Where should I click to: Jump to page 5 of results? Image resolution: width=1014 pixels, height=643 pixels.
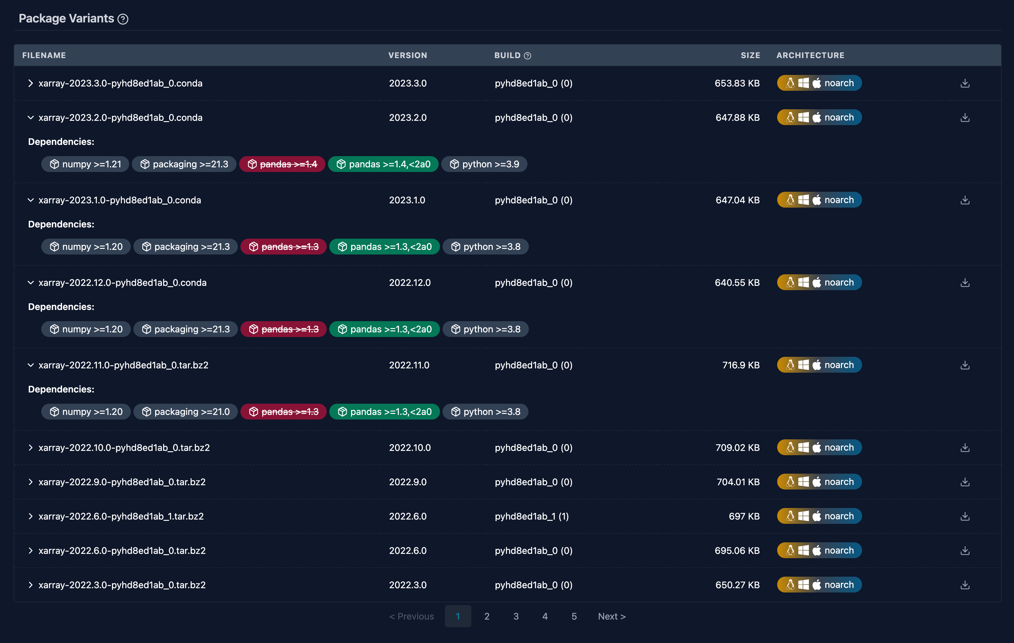pyautogui.click(x=574, y=616)
